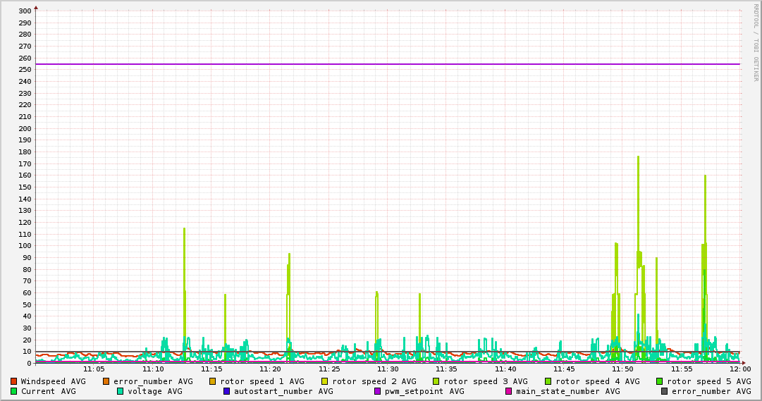Click the red Windspeed AVG legend swatch

[13, 381]
